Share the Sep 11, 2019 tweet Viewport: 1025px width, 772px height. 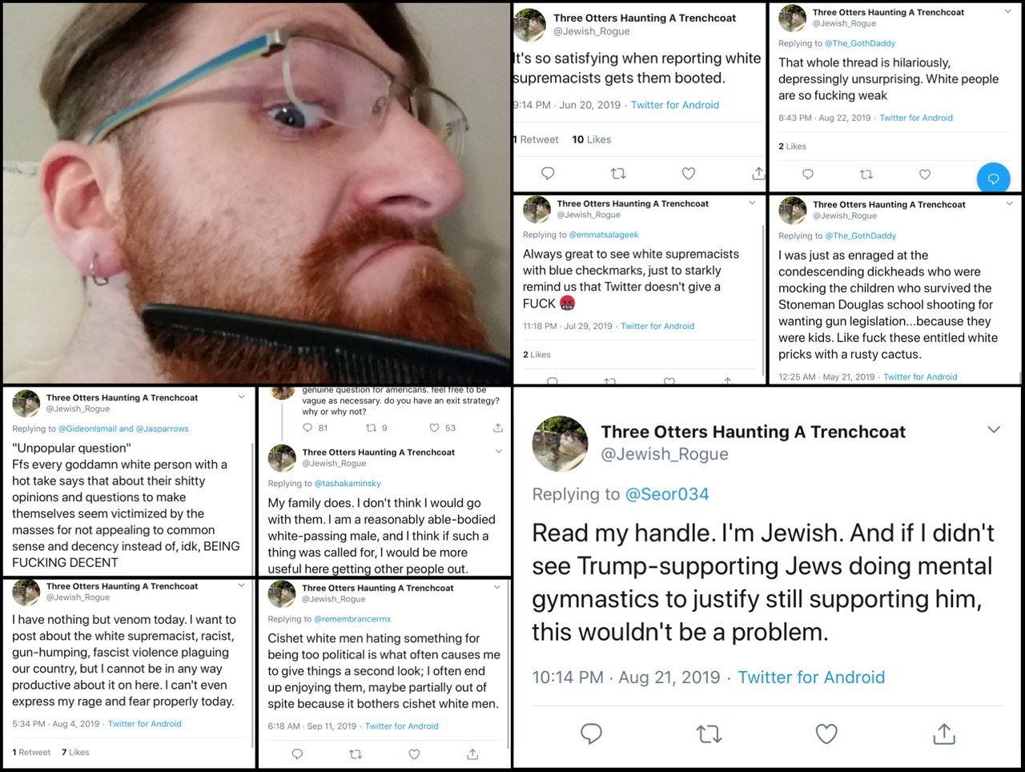point(472,754)
